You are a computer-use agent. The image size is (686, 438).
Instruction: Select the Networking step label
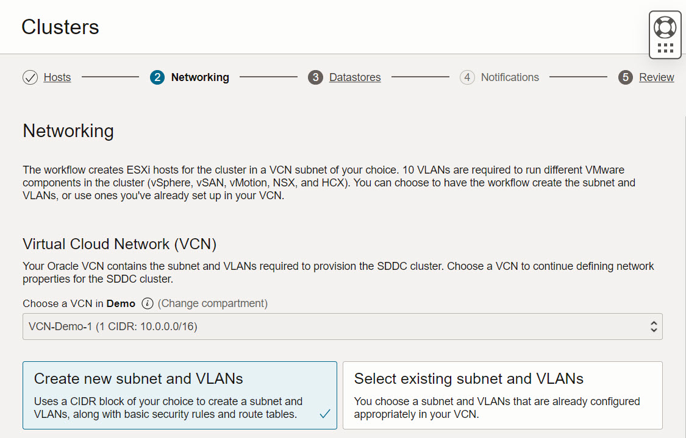[x=200, y=77]
